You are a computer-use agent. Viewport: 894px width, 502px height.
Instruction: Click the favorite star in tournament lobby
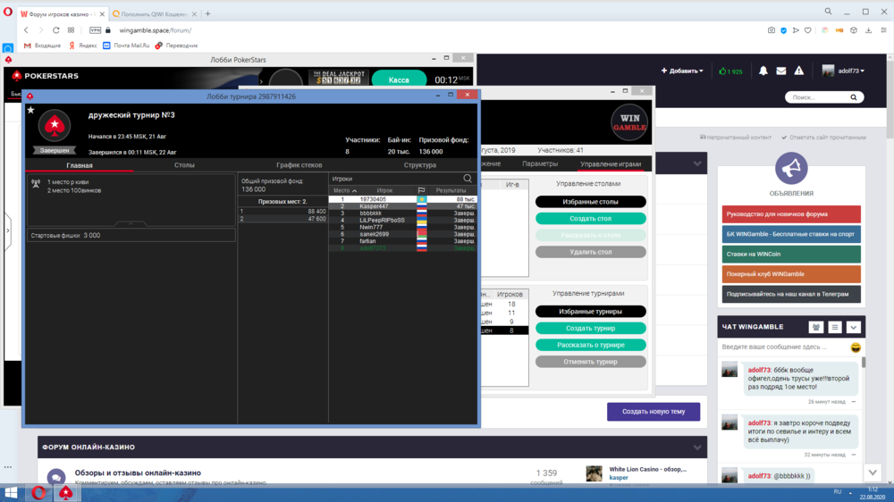point(30,111)
